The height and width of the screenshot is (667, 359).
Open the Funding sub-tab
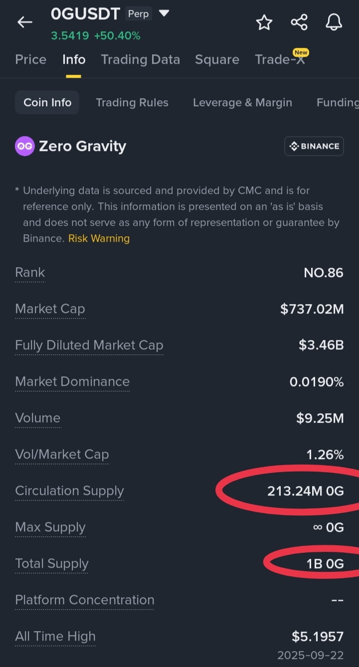338,102
